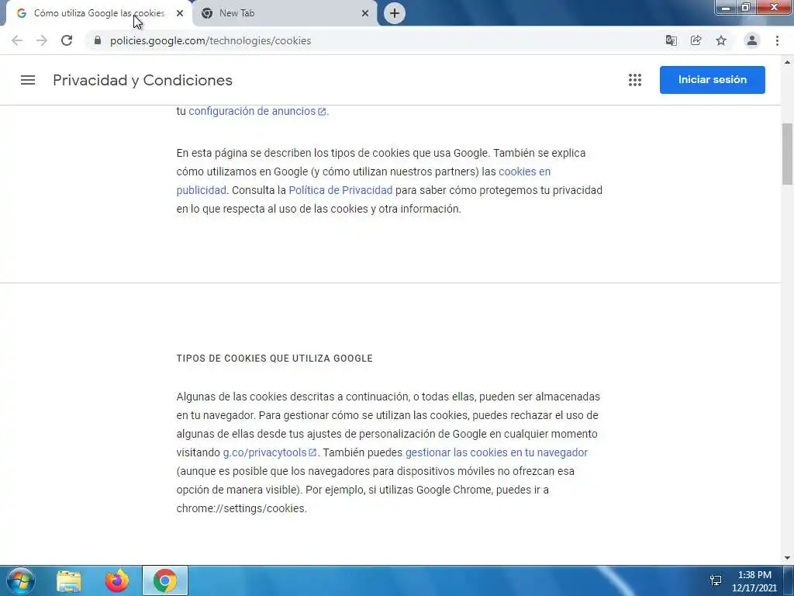Restore down the Chrome window
The height and width of the screenshot is (596, 794).
click(745, 8)
